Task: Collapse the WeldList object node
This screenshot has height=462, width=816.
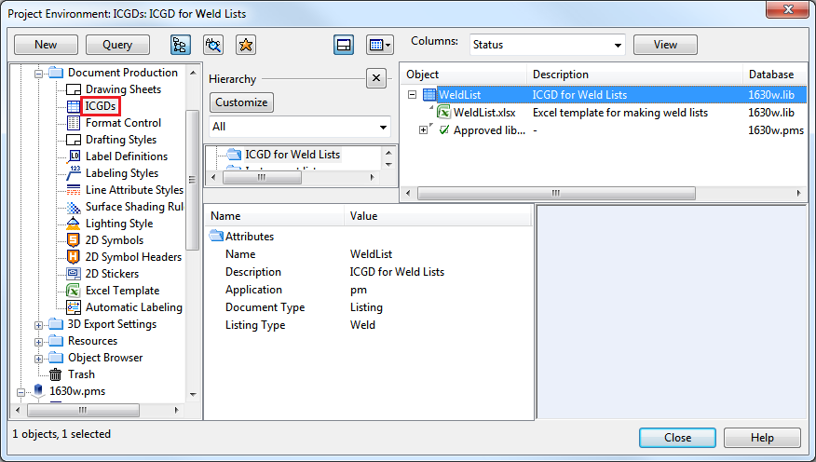Action: pos(412,95)
